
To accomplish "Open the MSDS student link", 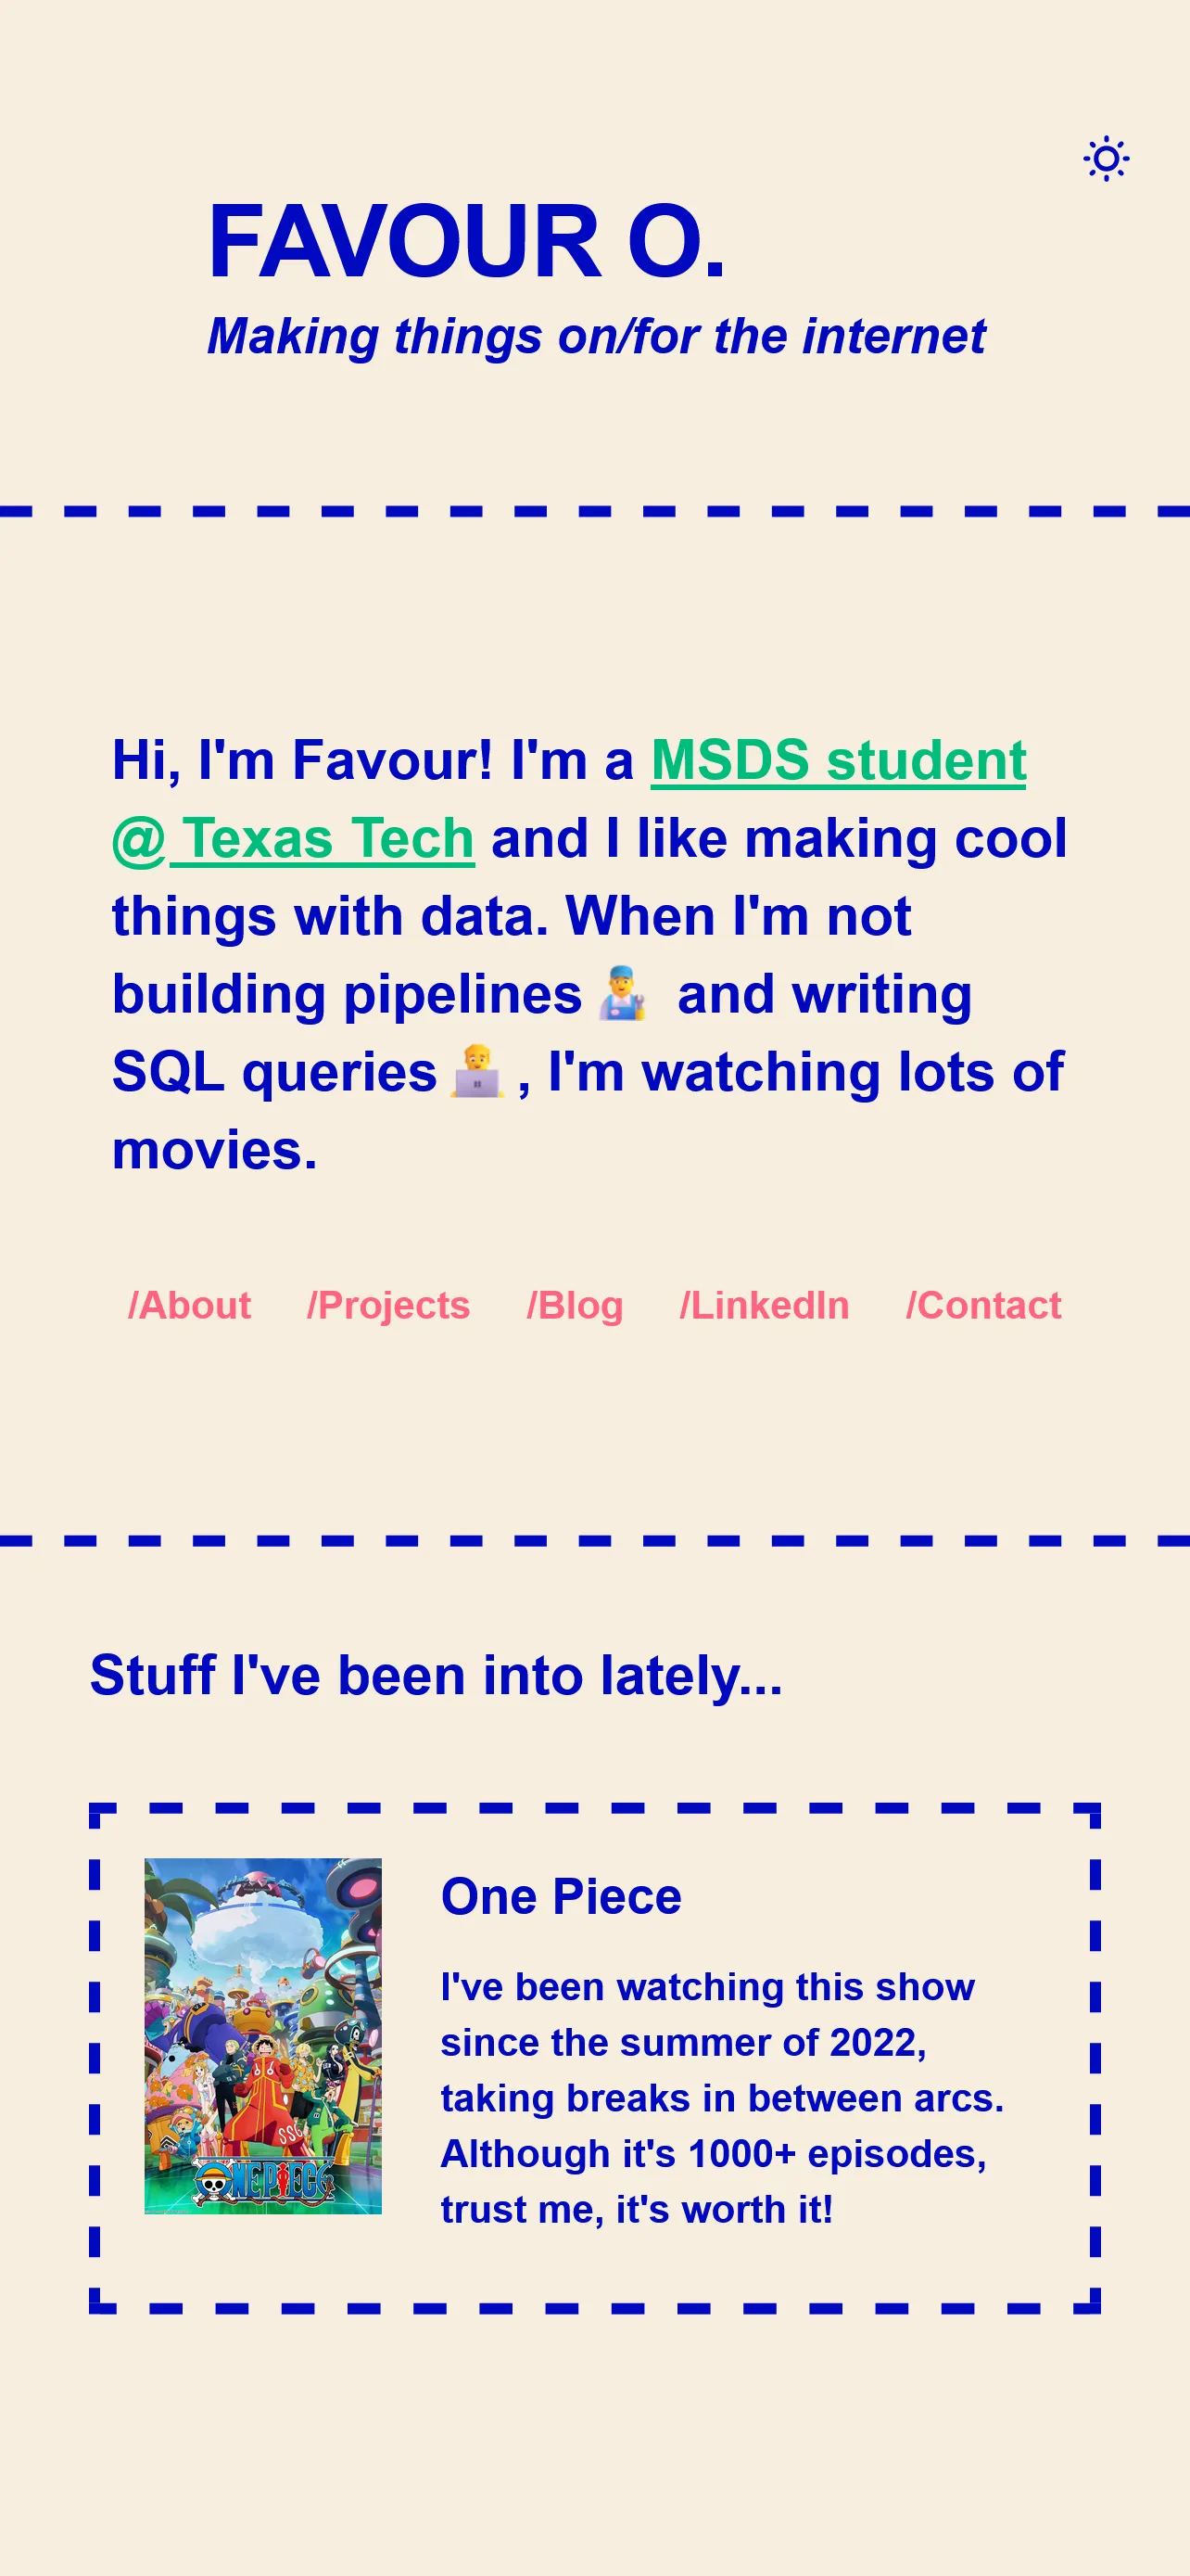I will pyautogui.click(x=839, y=759).
